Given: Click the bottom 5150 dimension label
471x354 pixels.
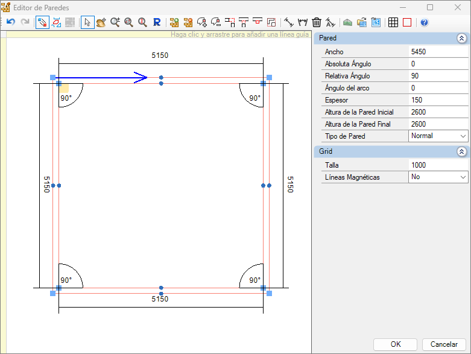Looking at the screenshot, I should point(160,299).
